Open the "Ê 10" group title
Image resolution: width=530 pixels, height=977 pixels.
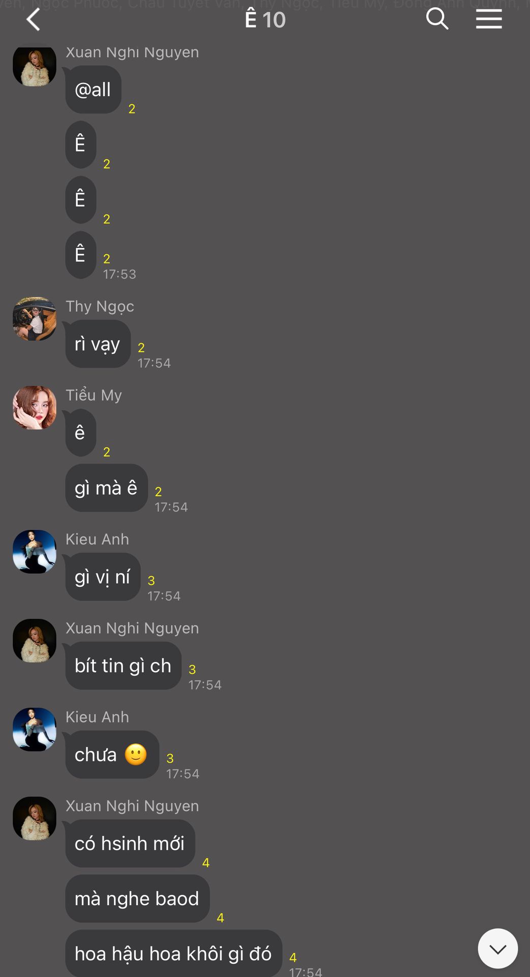point(265,20)
